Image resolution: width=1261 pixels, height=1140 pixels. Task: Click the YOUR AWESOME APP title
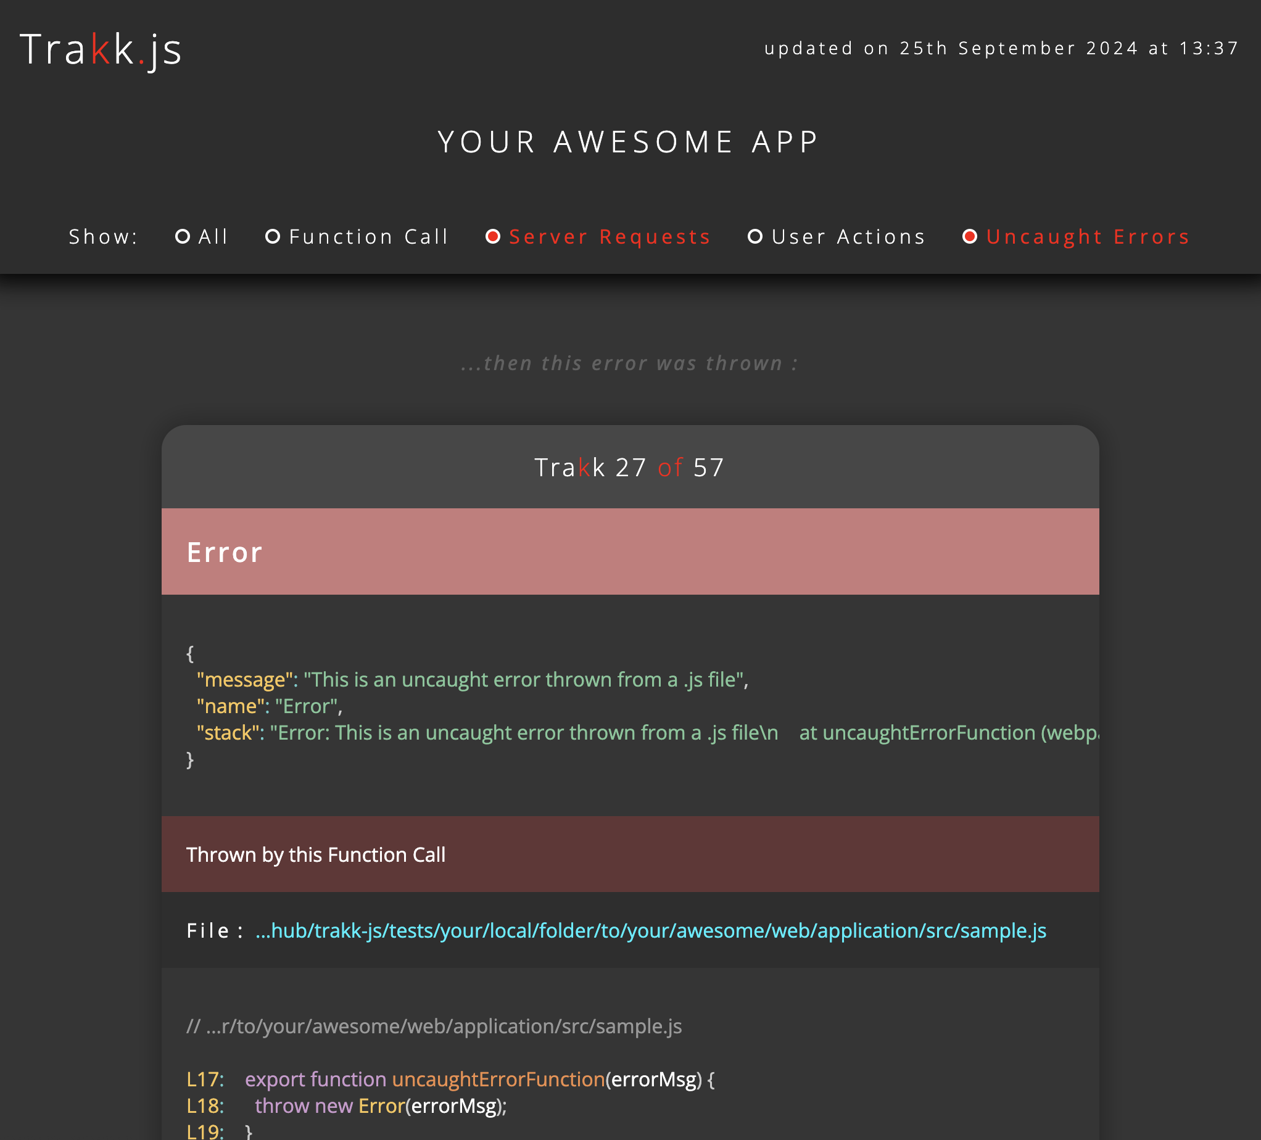(630, 142)
